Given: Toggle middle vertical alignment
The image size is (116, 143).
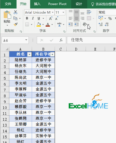Looking at the screenshot, I should coord(77,12).
